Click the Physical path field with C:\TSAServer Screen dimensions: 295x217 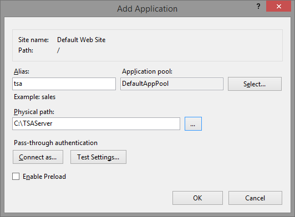click(x=96, y=123)
